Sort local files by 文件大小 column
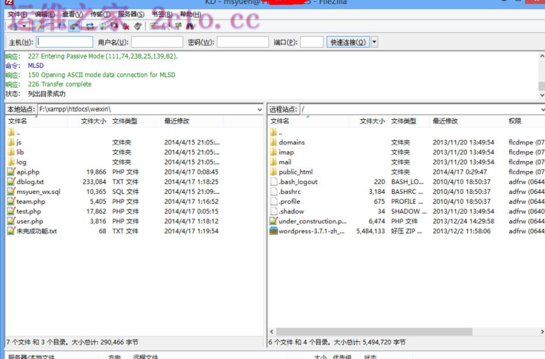The width and height of the screenshot is (545, 359). pyautogui.click(x=88, y=121)
